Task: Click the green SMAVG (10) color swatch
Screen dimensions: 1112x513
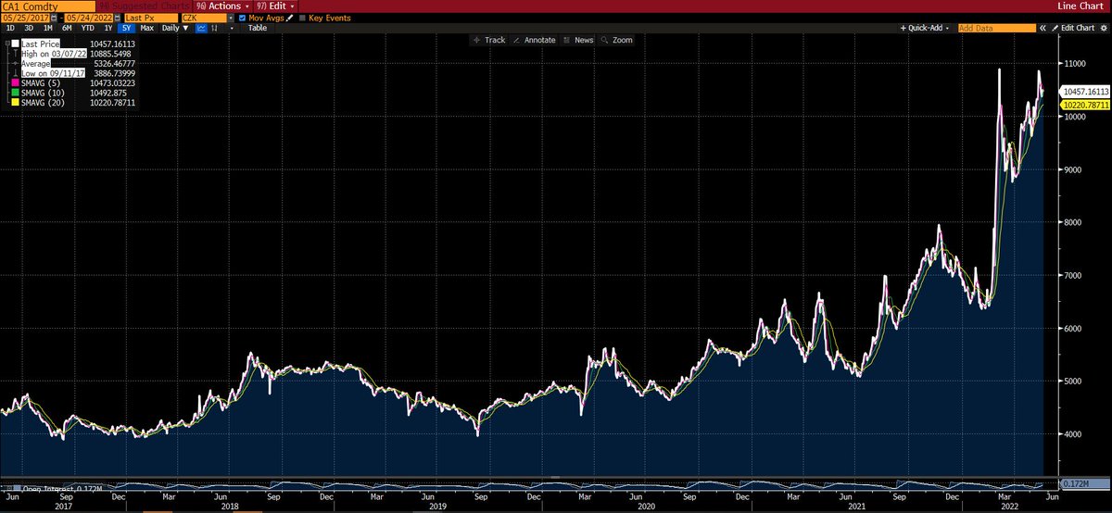Action: click(x=15, y=93)
